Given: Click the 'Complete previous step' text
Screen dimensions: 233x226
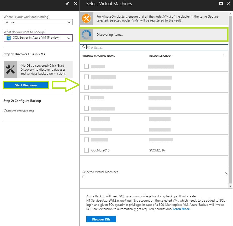Looking at the screenshot, I should click(19, 111).
